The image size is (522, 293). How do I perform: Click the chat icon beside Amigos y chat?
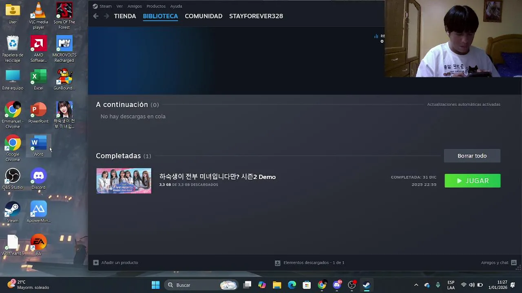tap(514, 262)
